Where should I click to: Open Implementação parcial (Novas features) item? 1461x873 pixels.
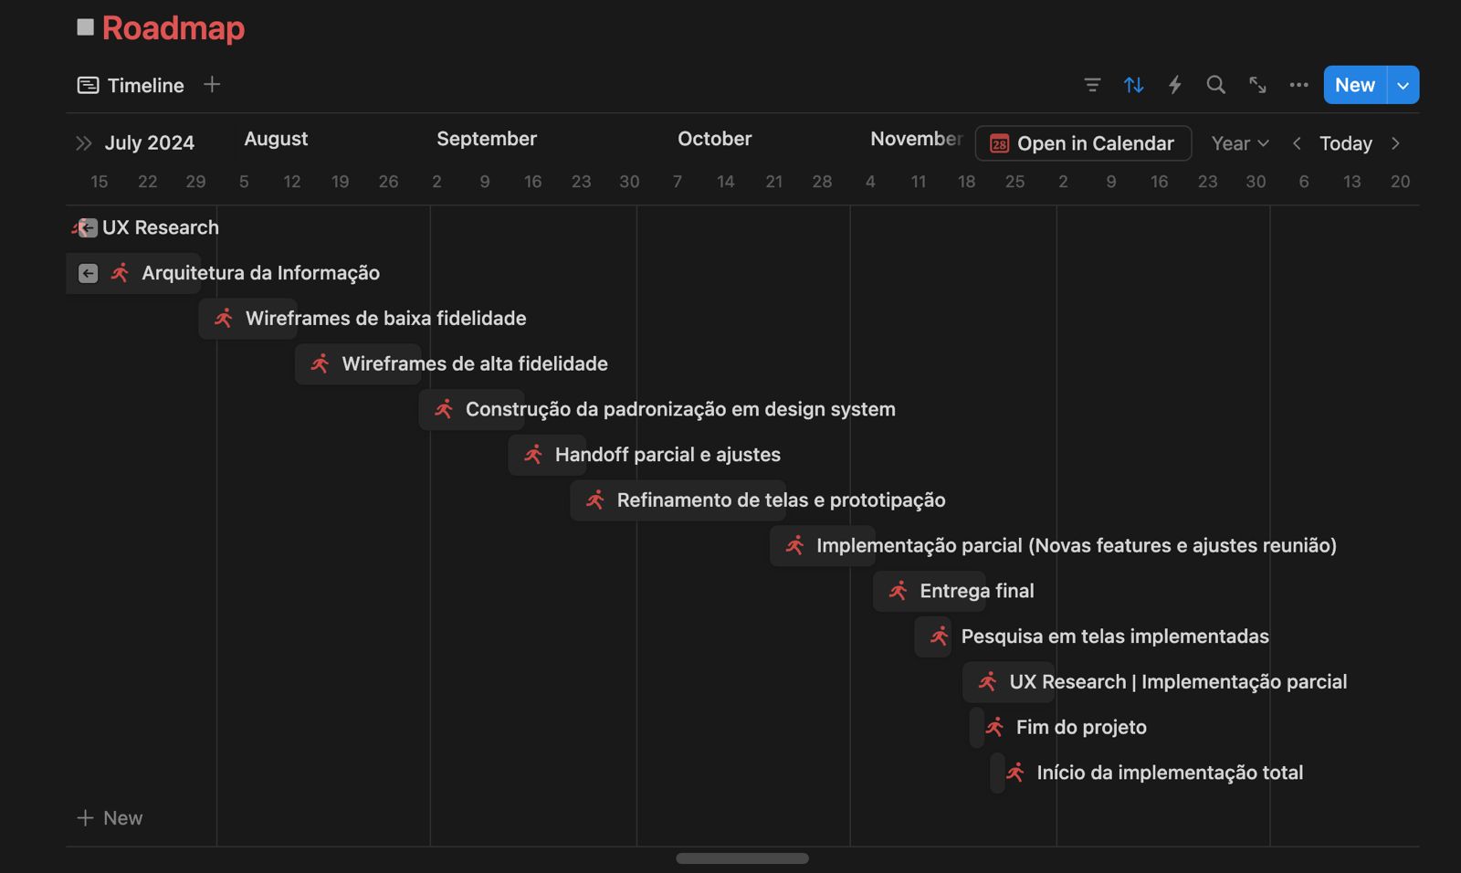(1076, 545)
